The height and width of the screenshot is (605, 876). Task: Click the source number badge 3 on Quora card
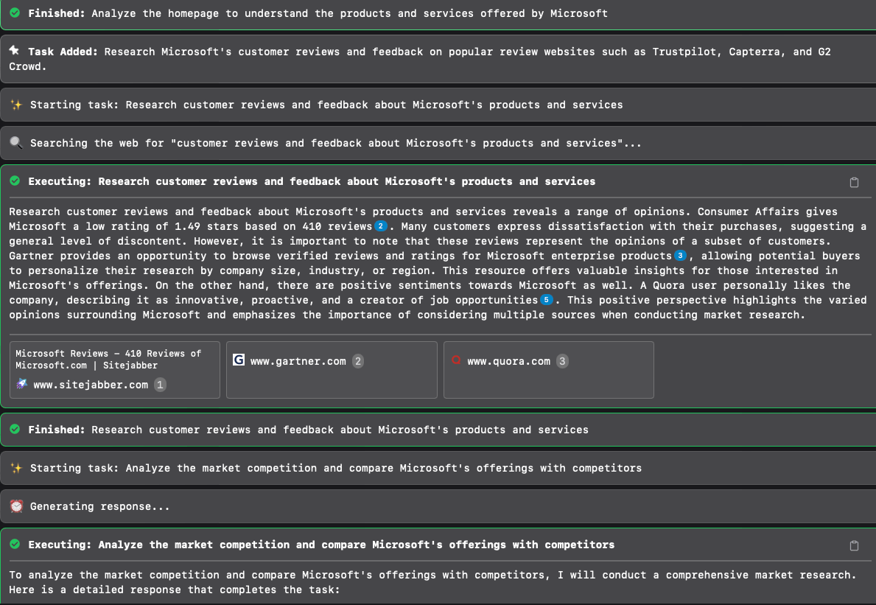562,361
